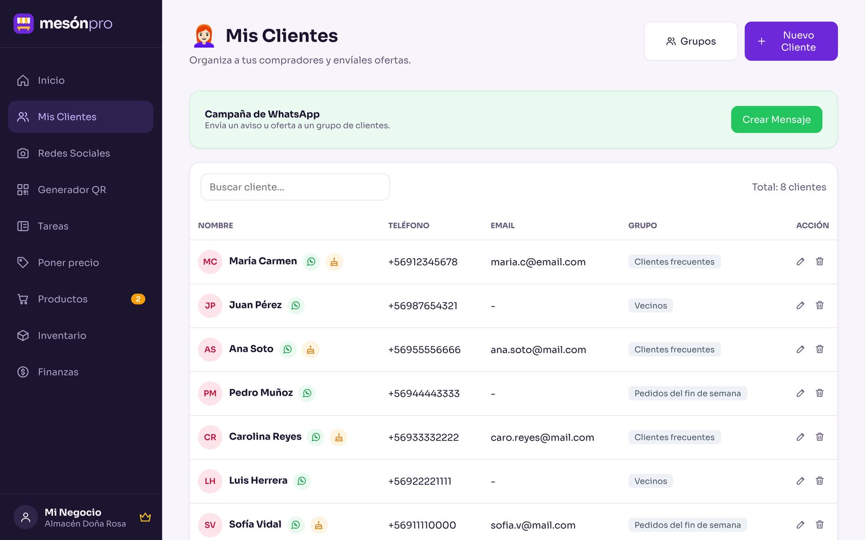Open WhatsApp chat for Ana Soto
The height and width of the screenshot is (540, 865).
[288, 349]
